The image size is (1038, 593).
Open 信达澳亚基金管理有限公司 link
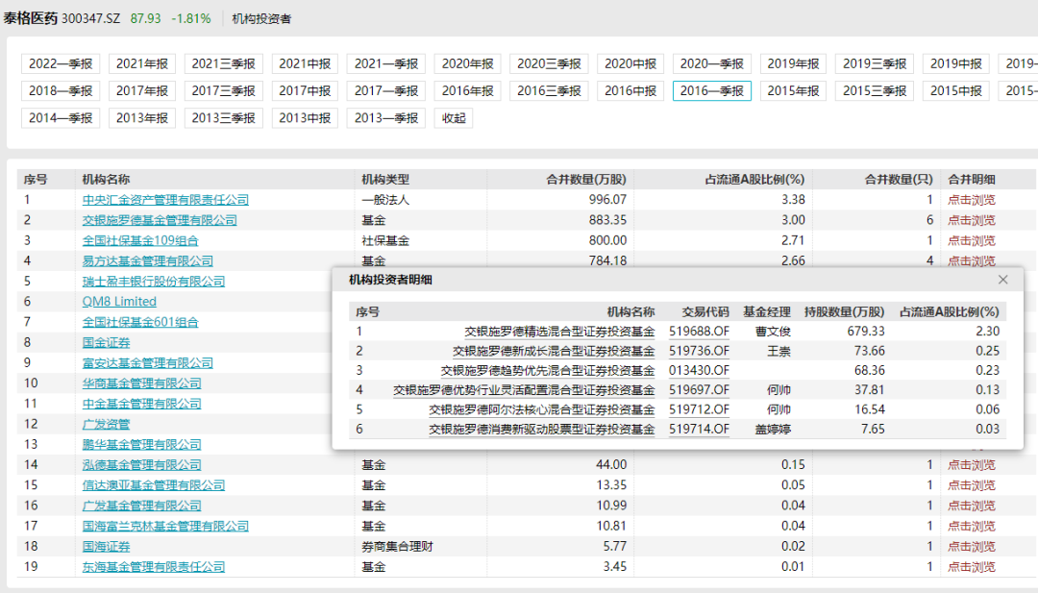(x=154, y=485)
